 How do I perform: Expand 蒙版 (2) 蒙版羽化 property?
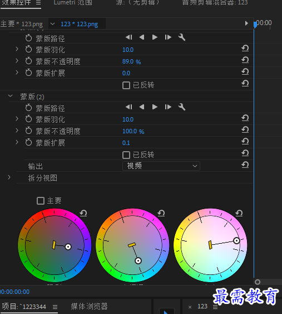[17, 119]
